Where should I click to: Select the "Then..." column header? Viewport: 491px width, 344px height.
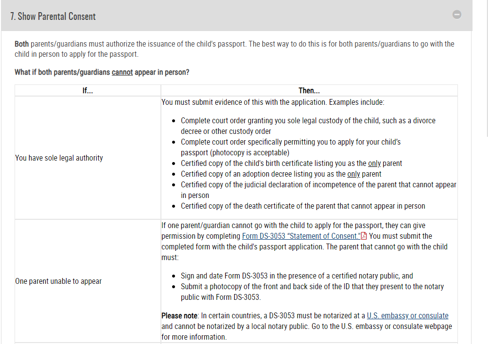point(309,90)
